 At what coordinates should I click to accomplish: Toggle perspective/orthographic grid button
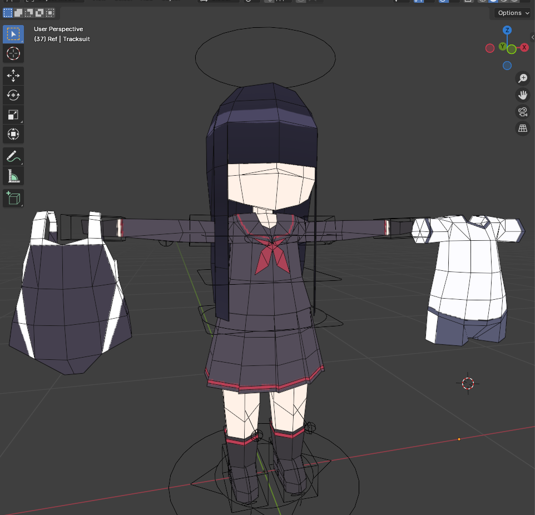523,128
